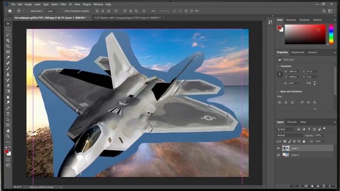Open the Opacity dropdown arrow
Viewport: 340px width, 191px height.
[324, 135]
